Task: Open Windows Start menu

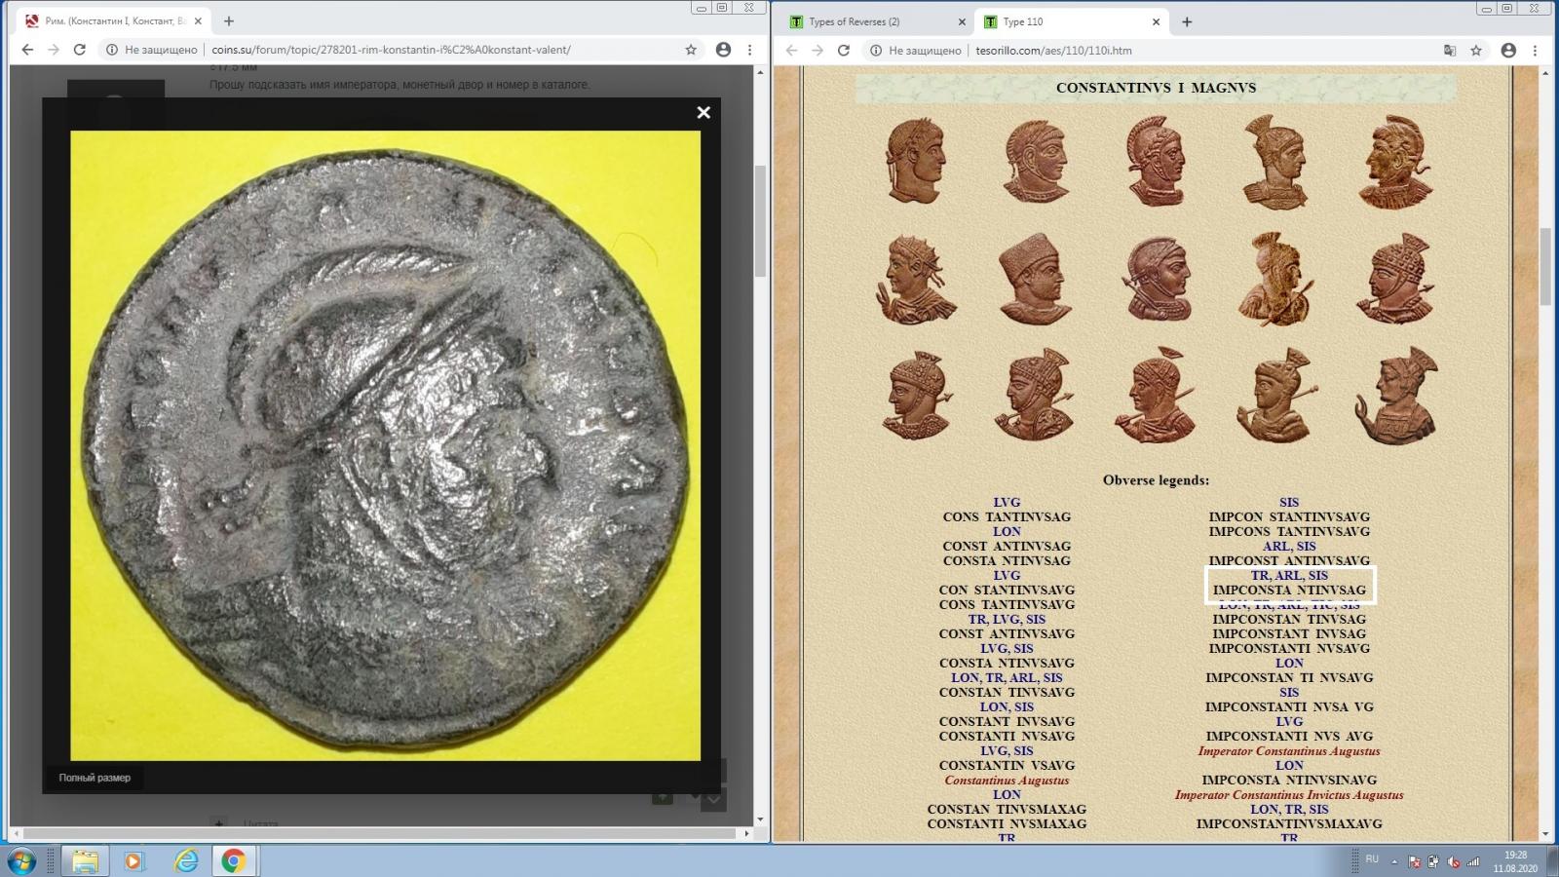Action: coord(21,860)
